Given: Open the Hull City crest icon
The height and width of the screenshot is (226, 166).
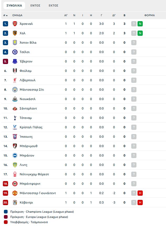Looking at the screenshot, I should click(x=15, y=33).
